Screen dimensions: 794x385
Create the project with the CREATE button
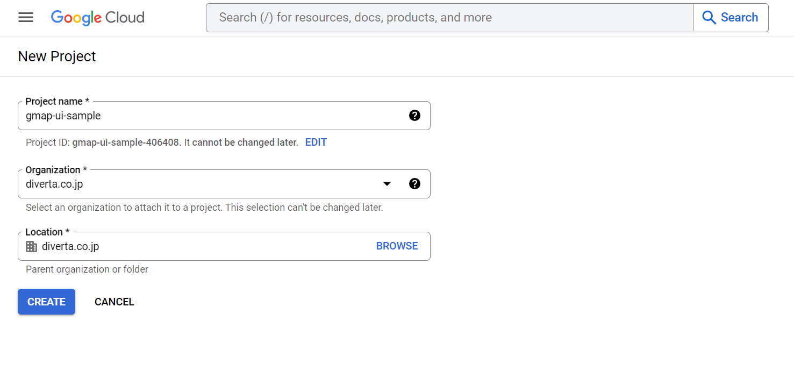46,302
